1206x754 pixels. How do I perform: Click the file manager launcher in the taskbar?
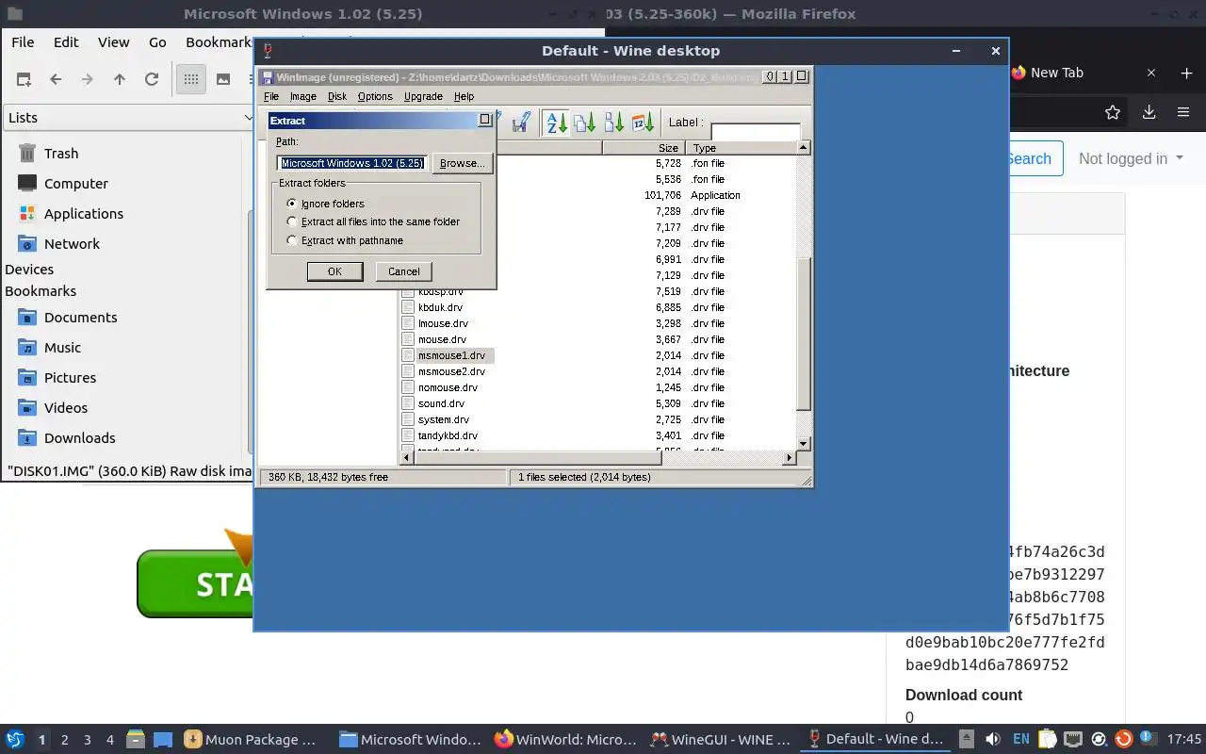tap(135, 740)
